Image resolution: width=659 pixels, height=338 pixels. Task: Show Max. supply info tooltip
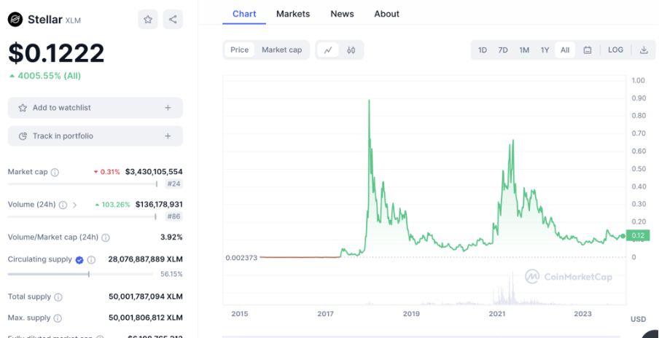58,318
